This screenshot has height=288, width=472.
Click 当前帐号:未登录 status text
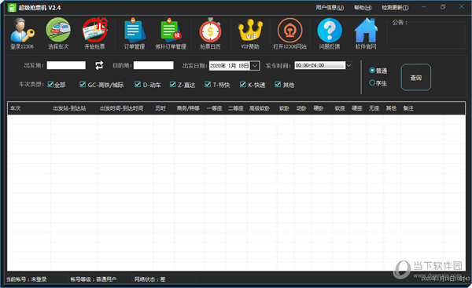[x=27, y=279]
